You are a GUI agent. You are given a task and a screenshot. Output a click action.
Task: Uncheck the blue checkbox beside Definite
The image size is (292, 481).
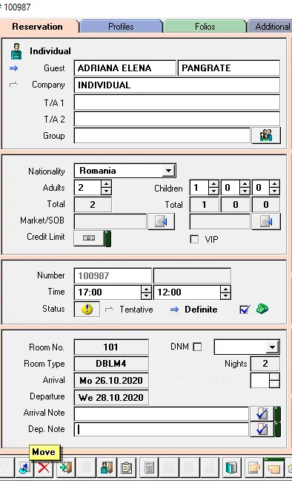coord(245,310)
